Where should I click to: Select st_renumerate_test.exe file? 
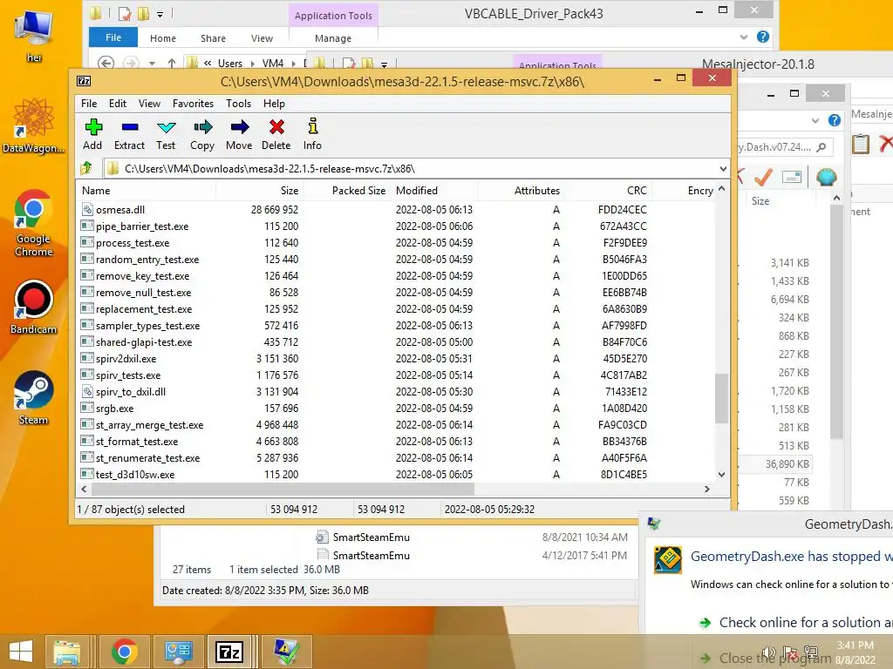click(147, 457)
